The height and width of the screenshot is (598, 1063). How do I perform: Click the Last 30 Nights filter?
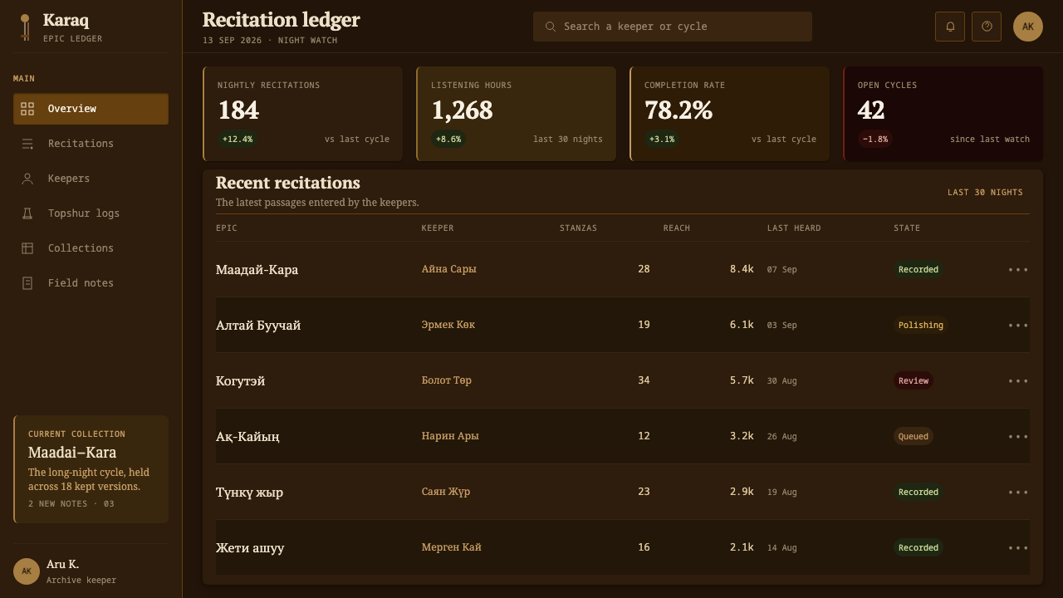click(x=985, y=192)
